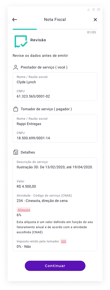This screenshot has height=290, width=110.
Task: Click the square icon at top right
Action: click(99, 9)
